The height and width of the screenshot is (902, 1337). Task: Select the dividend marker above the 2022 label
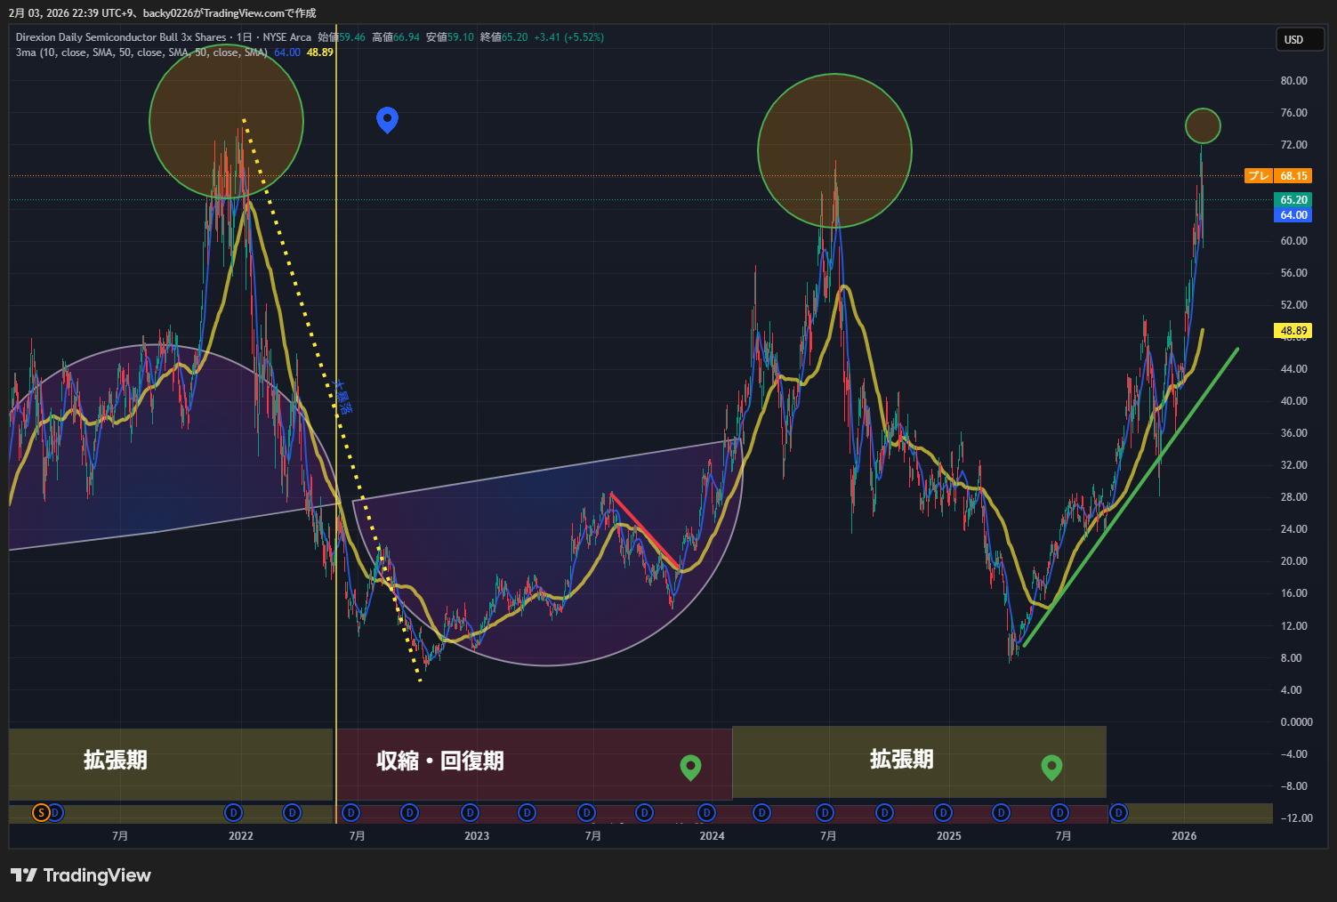[233, 812]
